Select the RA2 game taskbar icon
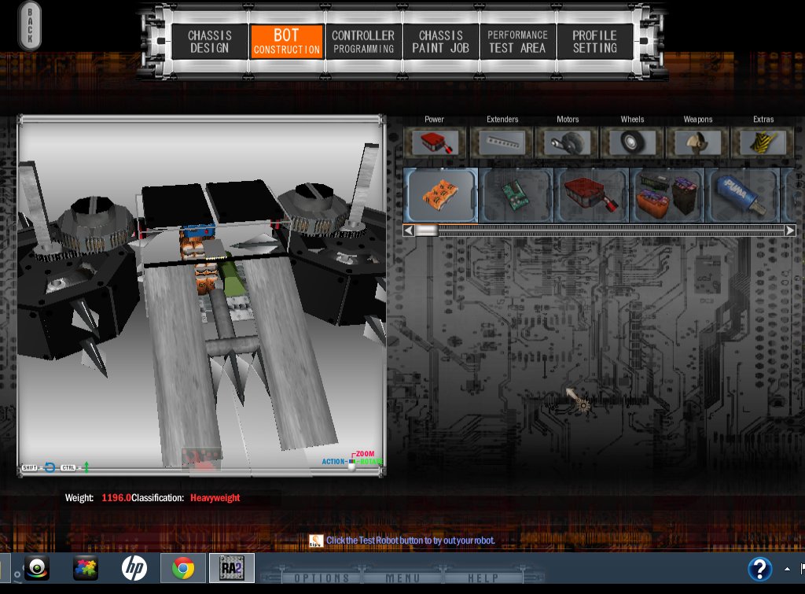This screenshot has width=805, height=594. [232, 568]
